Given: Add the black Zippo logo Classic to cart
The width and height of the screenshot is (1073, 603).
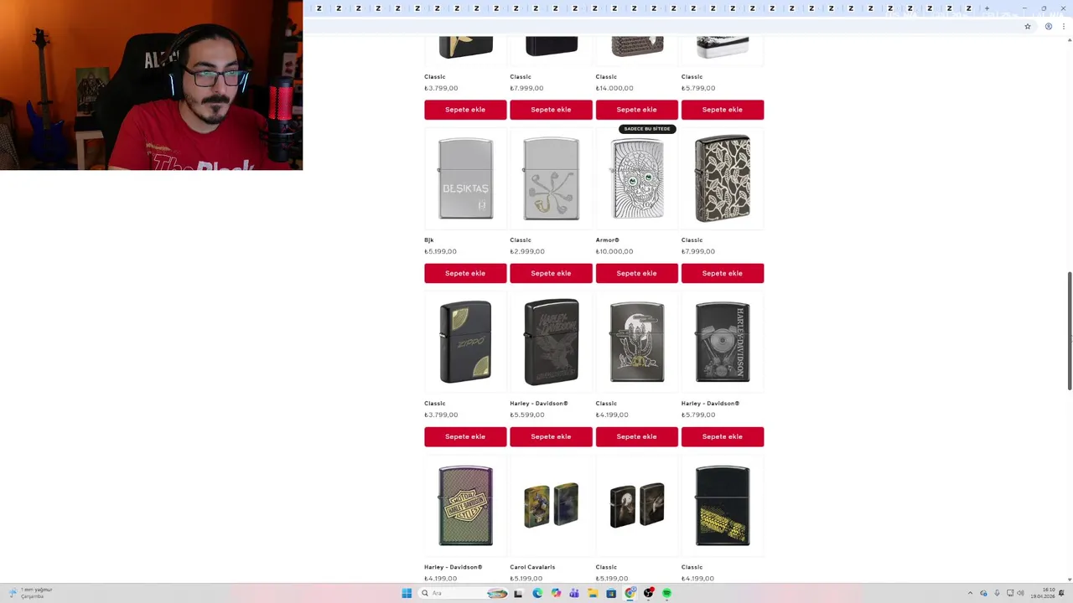Looking at the screenshot, I should (465, 436).
